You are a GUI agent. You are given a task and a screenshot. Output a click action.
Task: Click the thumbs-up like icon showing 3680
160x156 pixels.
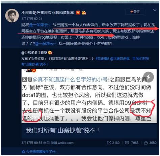pos(146,143)
